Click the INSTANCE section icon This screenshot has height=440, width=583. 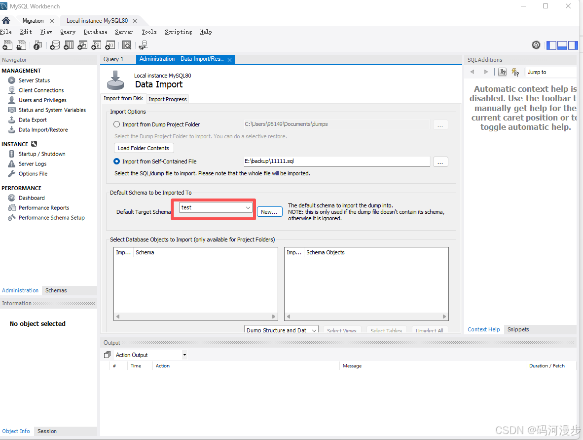click(x=34, y=144)
